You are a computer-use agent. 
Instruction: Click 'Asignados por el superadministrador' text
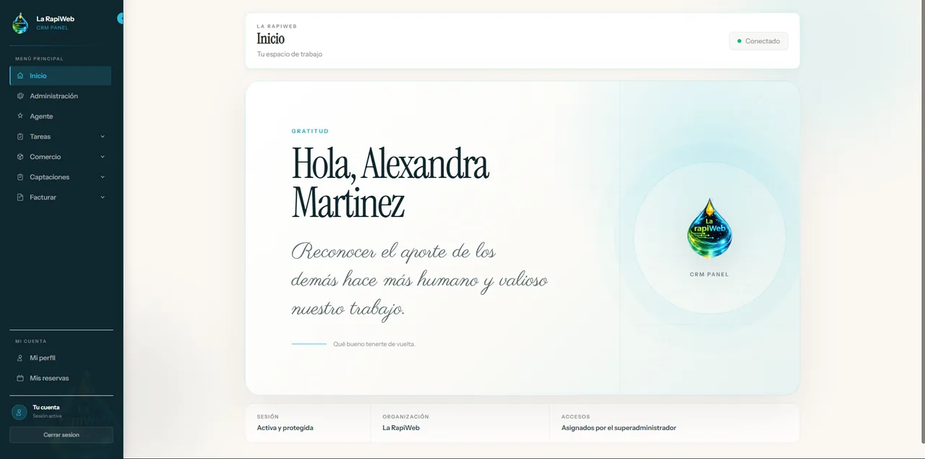[619, 428]
